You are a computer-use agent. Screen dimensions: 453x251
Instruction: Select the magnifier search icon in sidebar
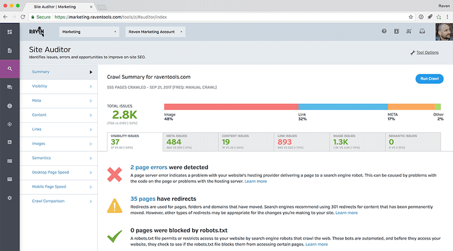point(10,69)
